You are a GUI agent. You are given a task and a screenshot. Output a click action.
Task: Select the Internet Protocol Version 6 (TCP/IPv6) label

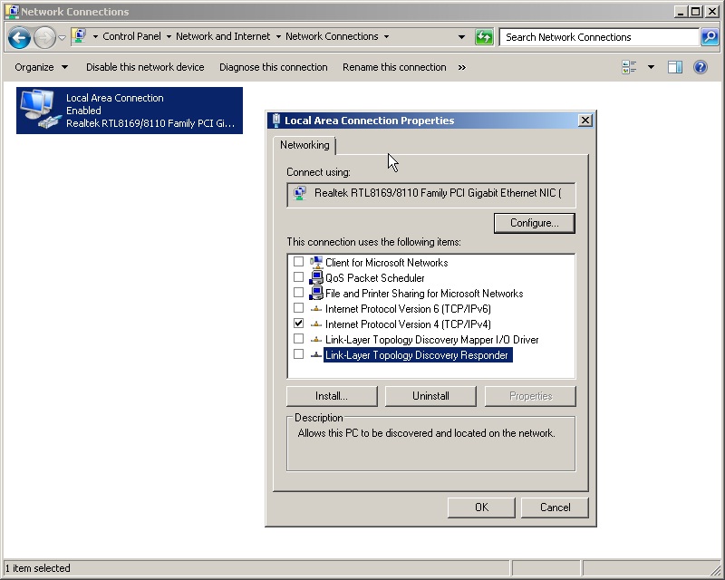point(408,309)
